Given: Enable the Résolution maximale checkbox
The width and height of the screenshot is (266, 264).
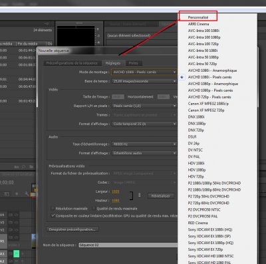Looking at the screenshot, I should pyautogui.click(x=53, y=209).
